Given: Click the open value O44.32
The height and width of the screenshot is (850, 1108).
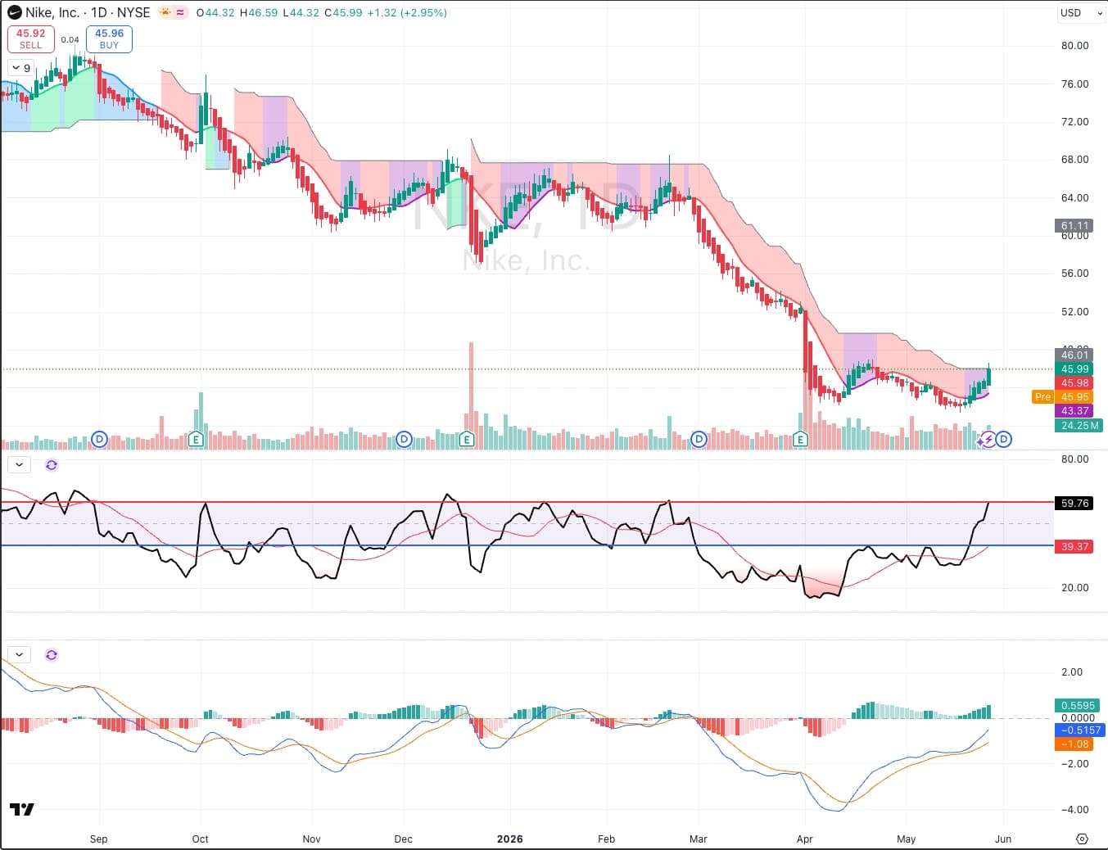Looking at the screenshot, I should click(215, 13).
